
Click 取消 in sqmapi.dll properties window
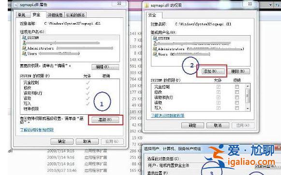click(x=87, y=141)
